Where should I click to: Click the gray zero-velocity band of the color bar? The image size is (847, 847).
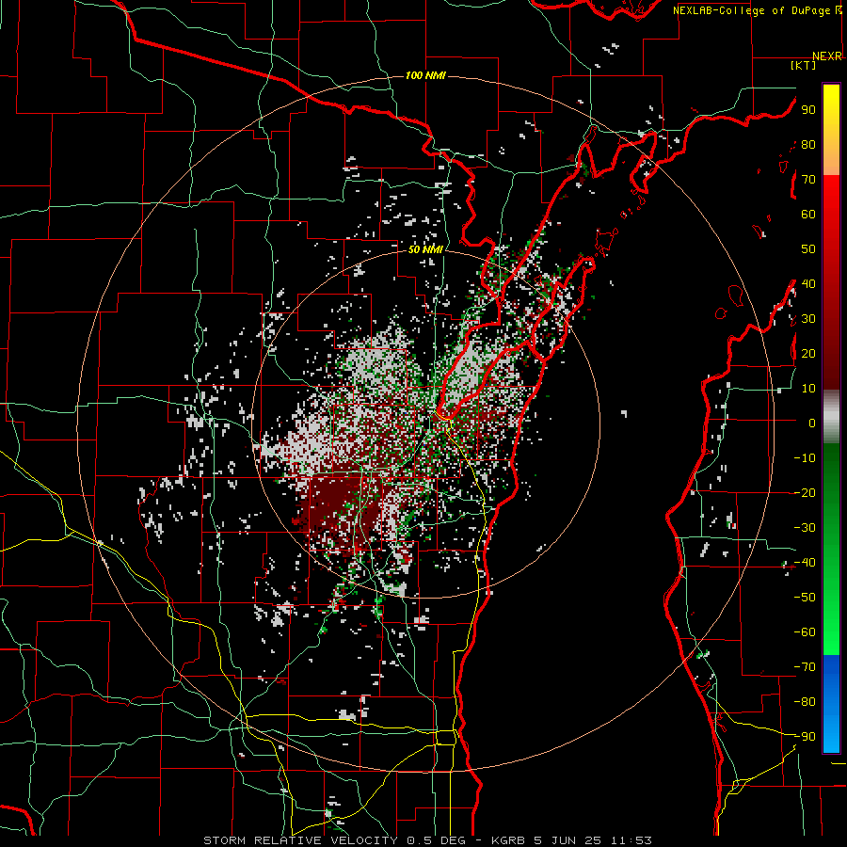pos(831,417)
